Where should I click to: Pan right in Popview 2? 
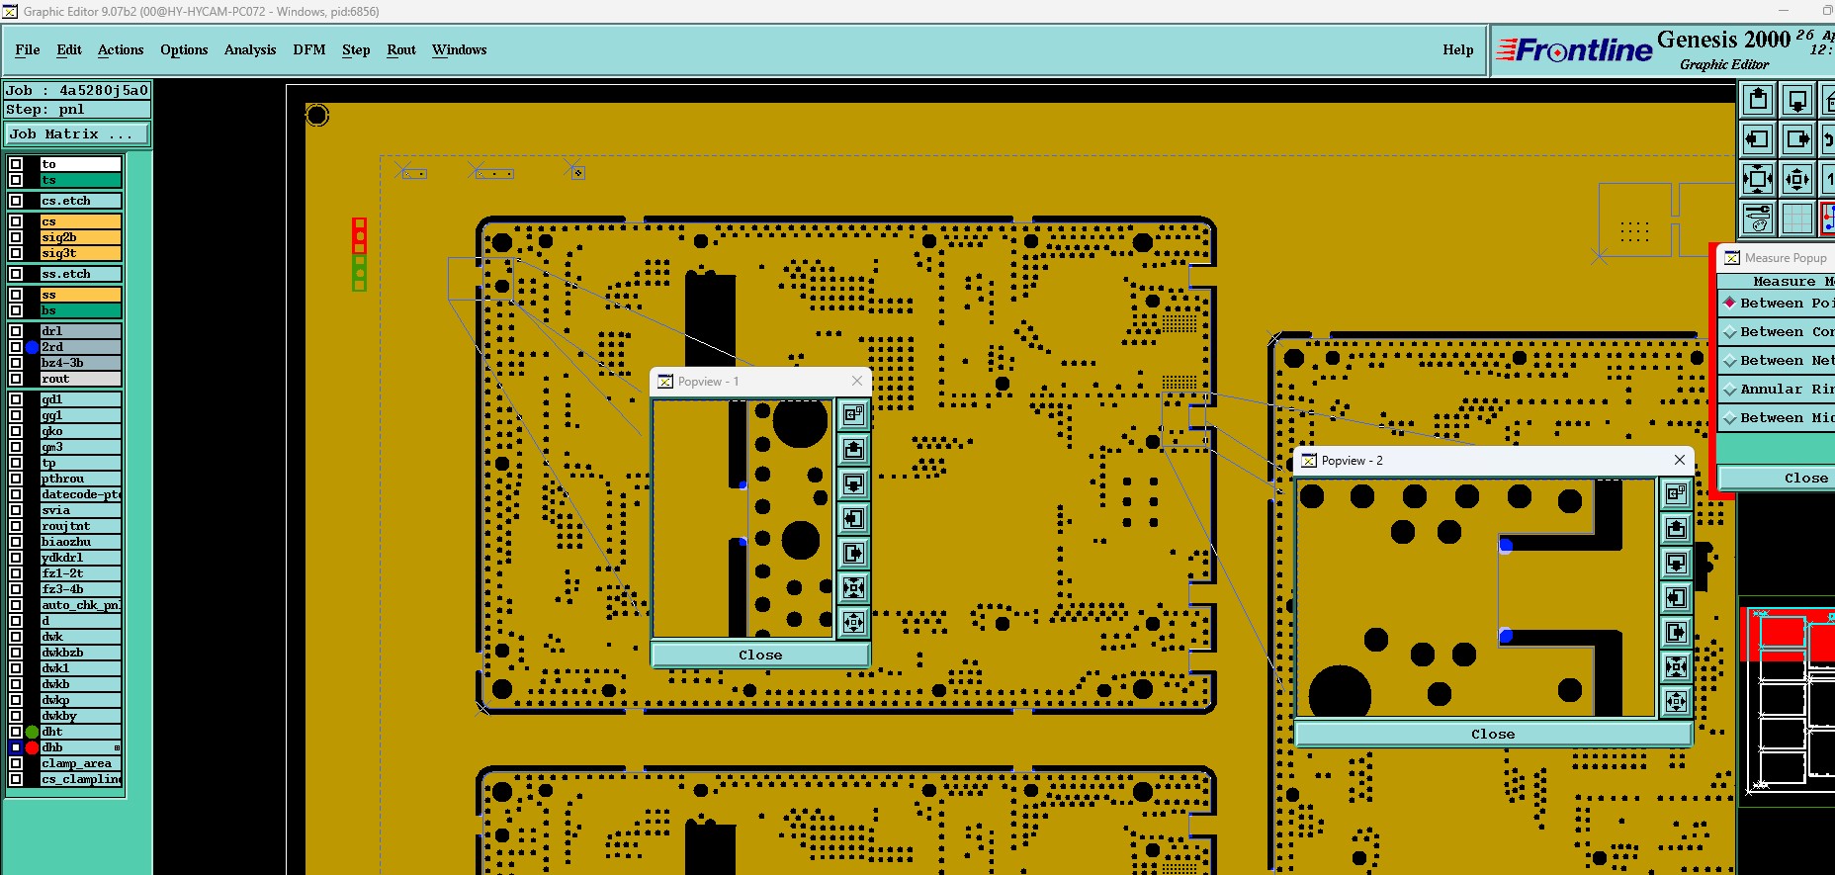[1676, 632]
